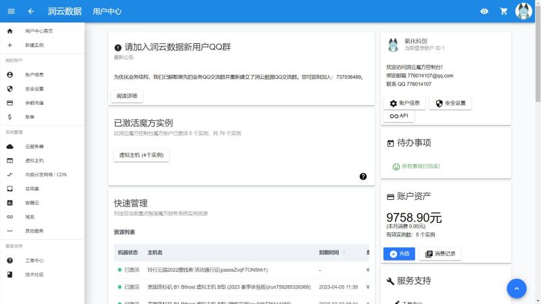Click the 虚拟主机 (4个实例) button

(x=141, y=155)
